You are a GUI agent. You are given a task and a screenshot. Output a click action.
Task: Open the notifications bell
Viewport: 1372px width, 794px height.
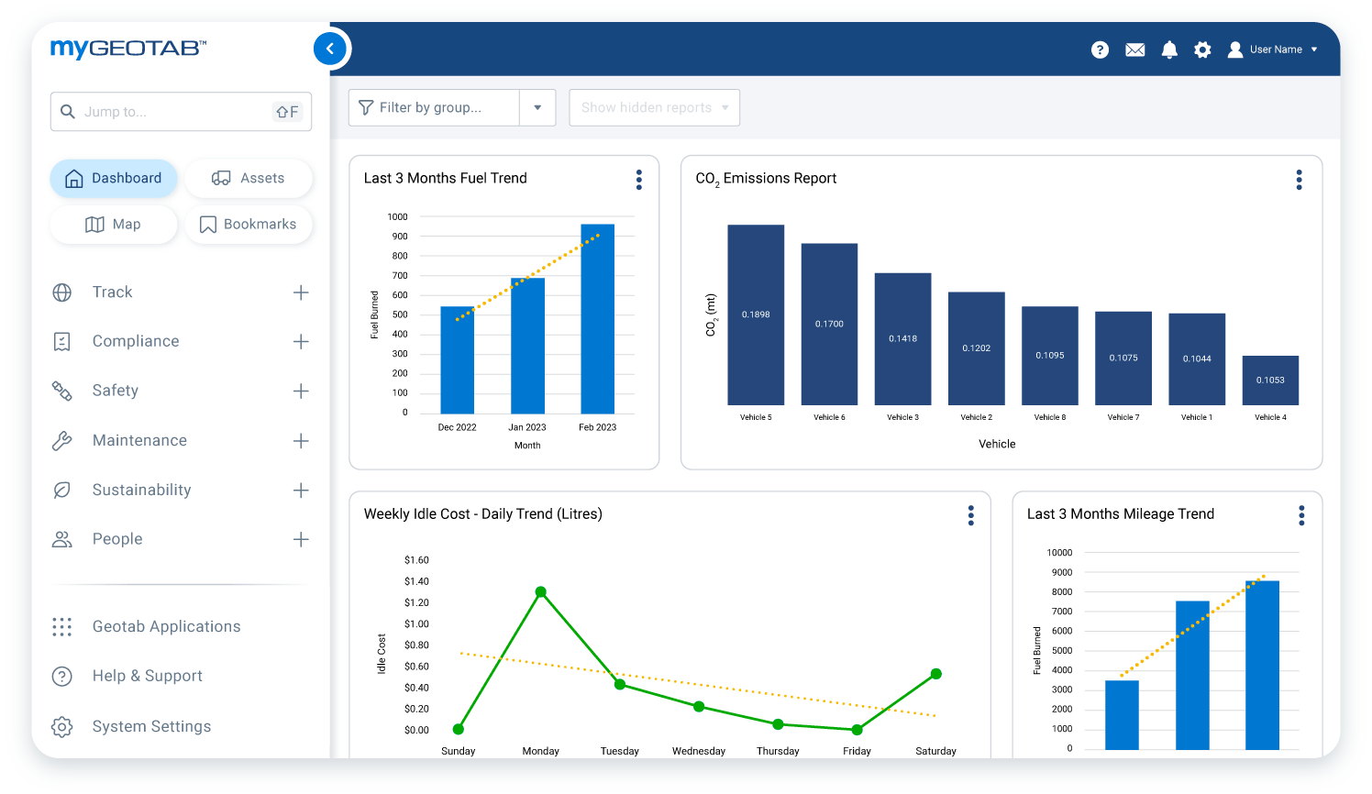click(1169, 50)
